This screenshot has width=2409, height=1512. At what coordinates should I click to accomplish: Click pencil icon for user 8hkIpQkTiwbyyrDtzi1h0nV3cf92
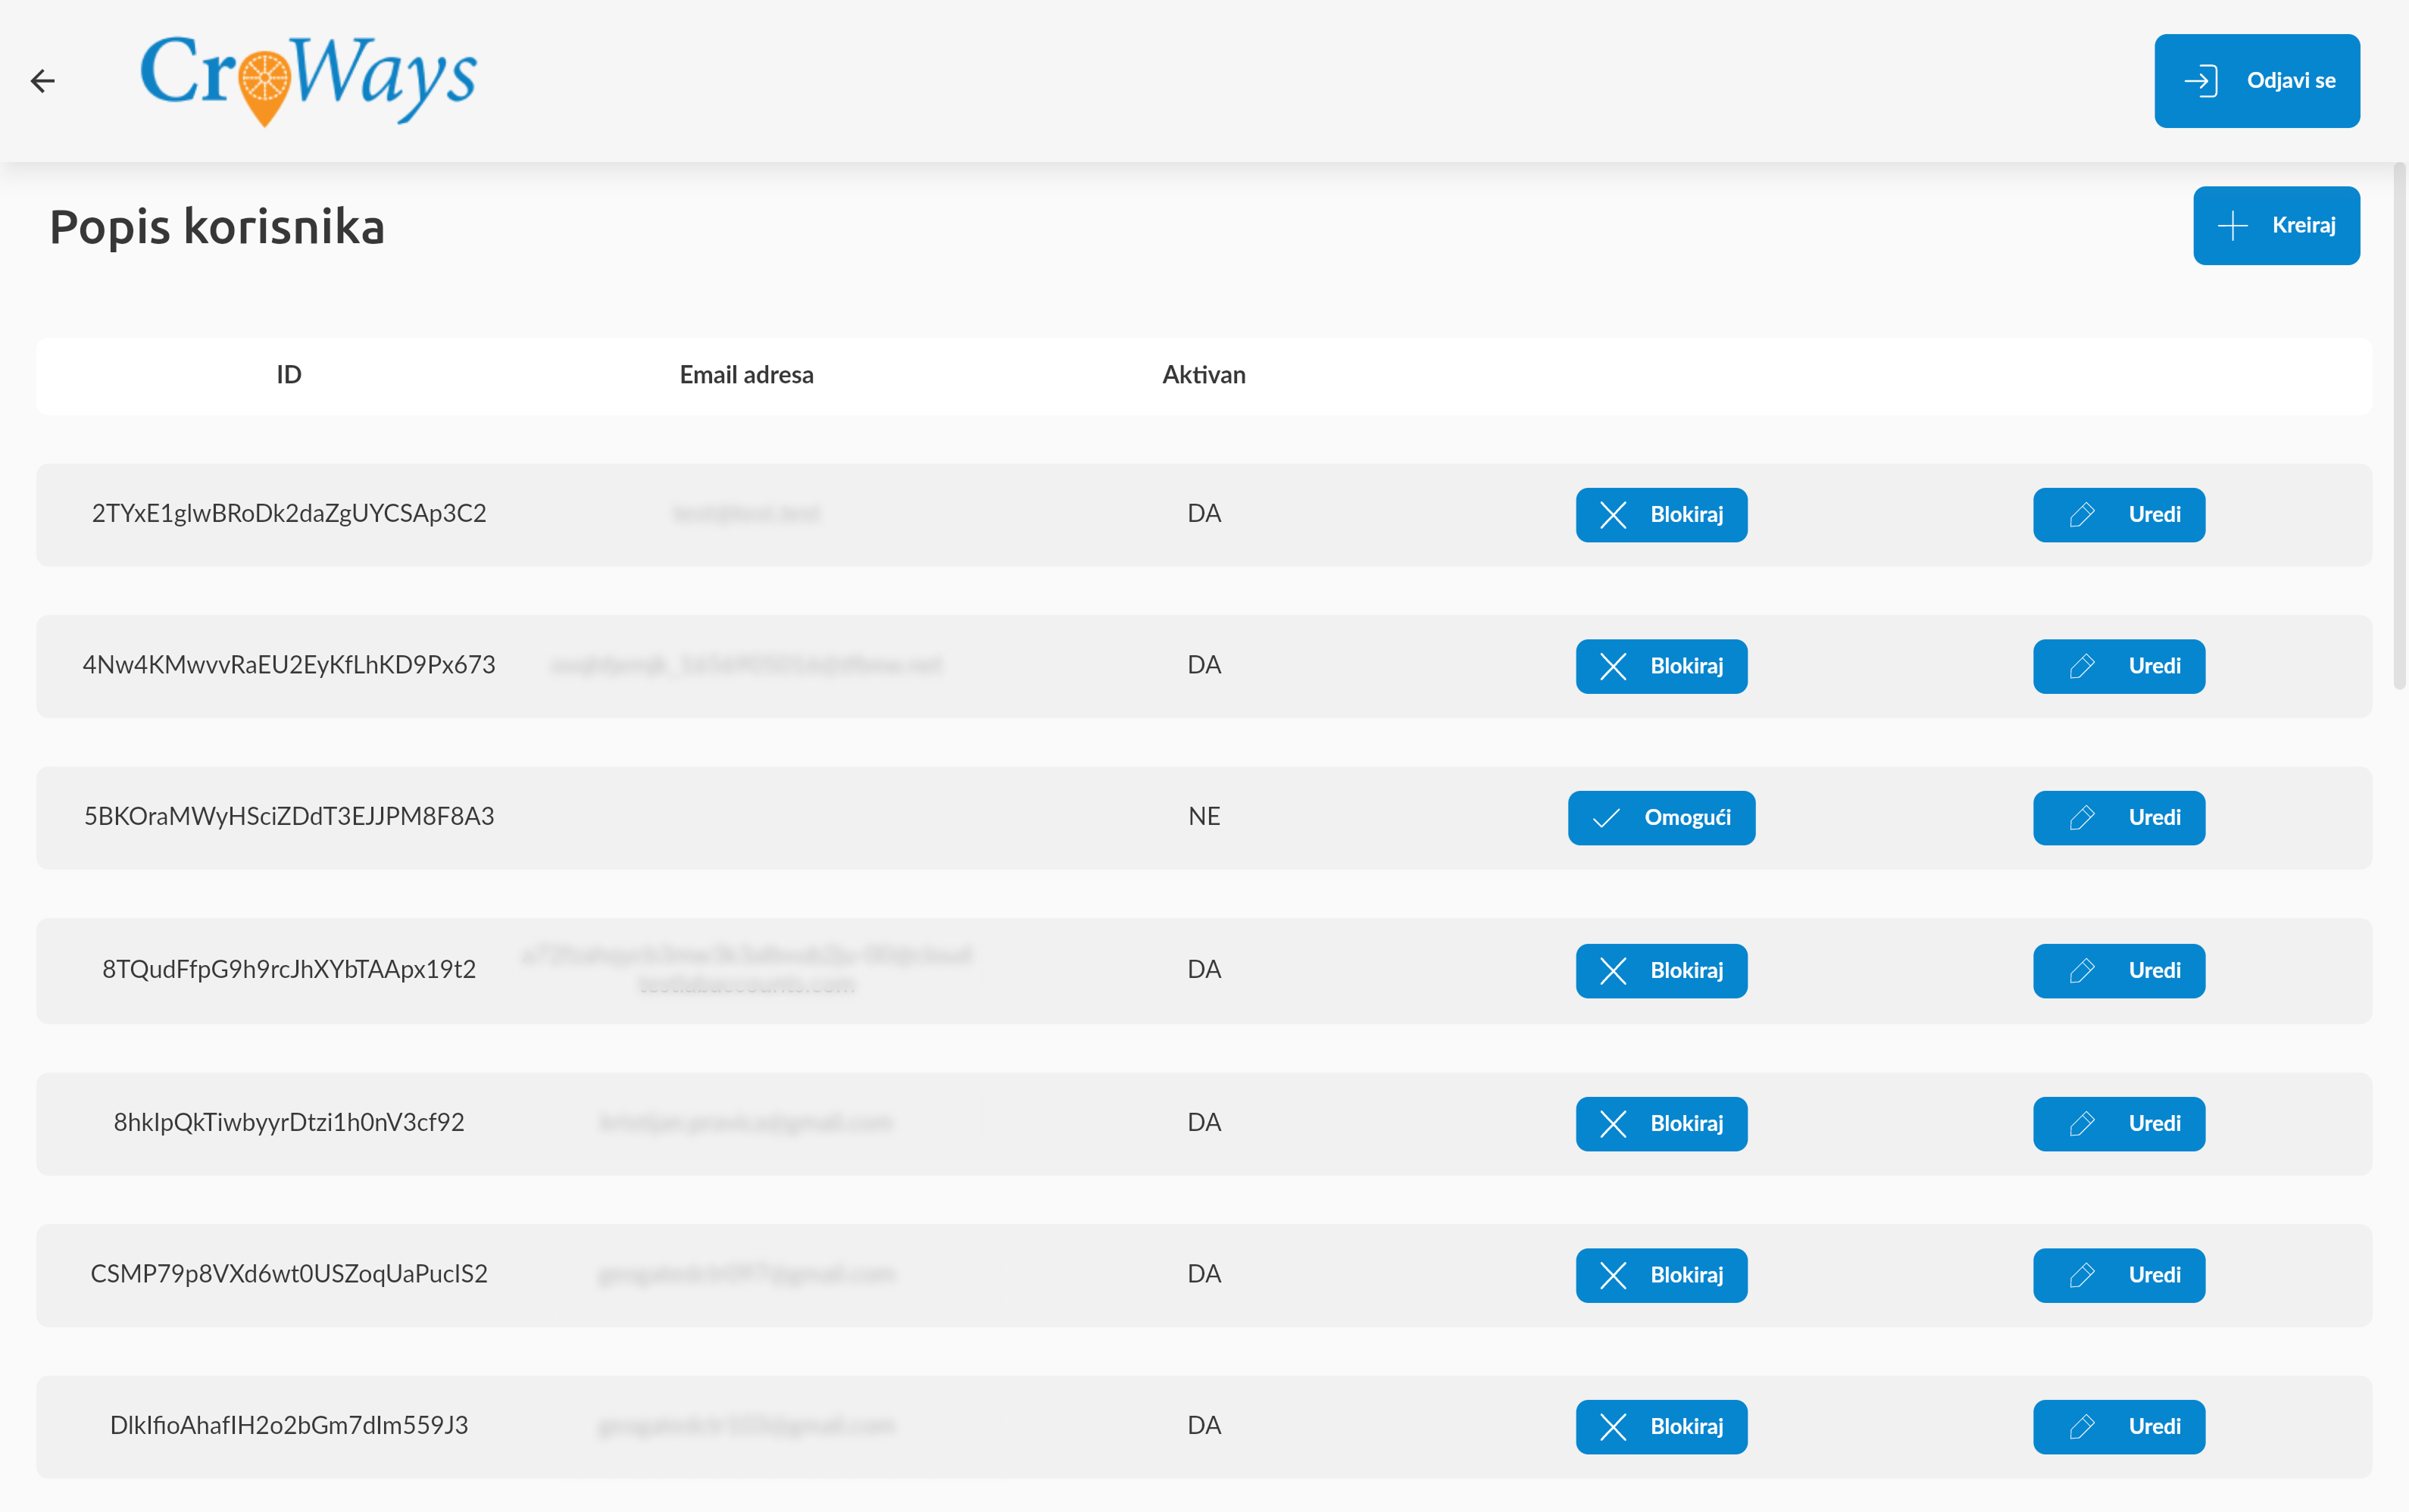click(2082, 1124)
